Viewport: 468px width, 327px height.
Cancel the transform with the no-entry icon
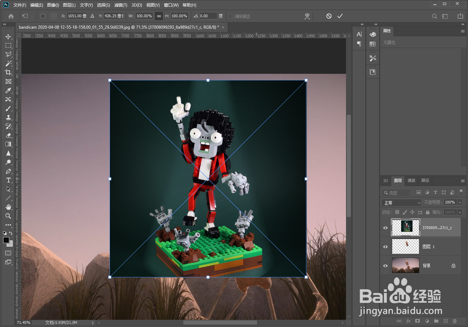pyautogui.click(x=329, y=16)
